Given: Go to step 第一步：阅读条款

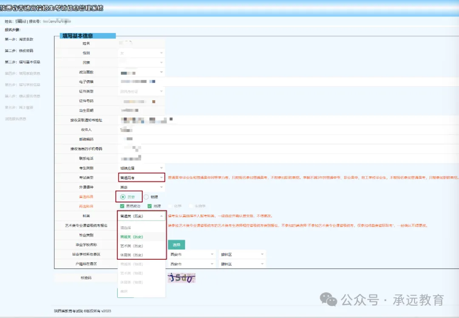Looking at the screenshot, I should coord(19,39).
